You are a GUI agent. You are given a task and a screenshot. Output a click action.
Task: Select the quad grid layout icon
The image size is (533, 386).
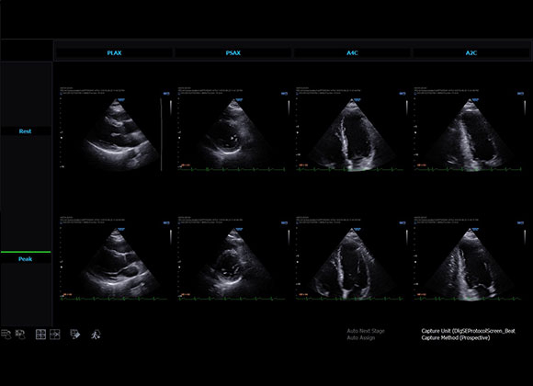click(40, 335)
